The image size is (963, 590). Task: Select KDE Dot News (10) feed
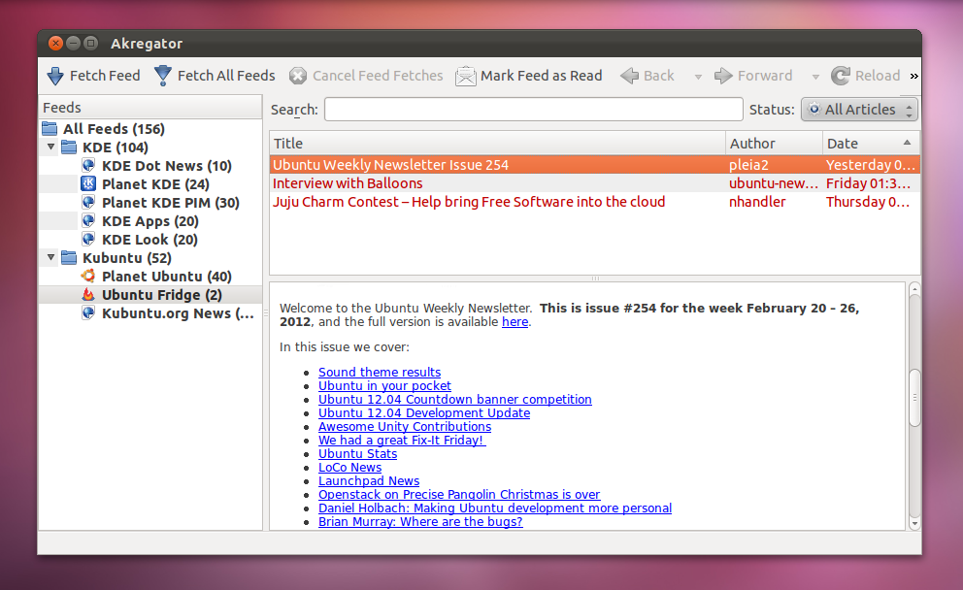[166, 166]
